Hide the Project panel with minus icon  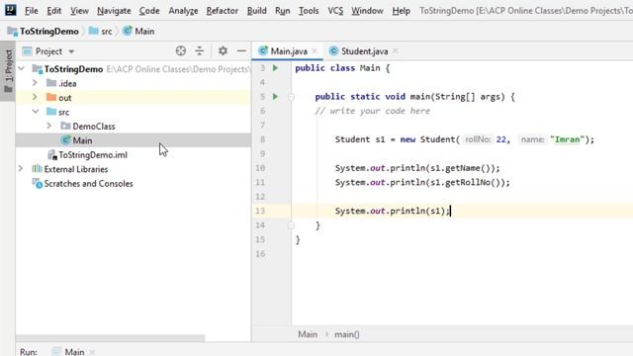coord(241,50)
